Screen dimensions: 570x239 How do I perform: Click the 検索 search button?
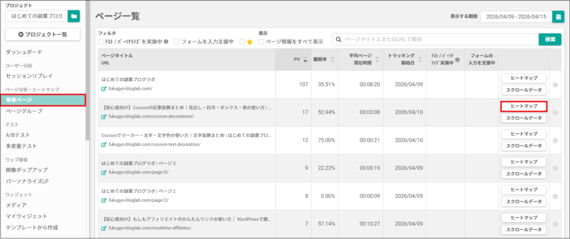[550, 39]
